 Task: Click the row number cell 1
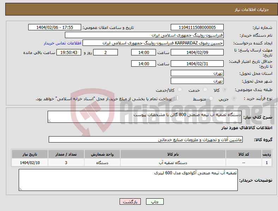pyautogui.click(x=267, y=163)
